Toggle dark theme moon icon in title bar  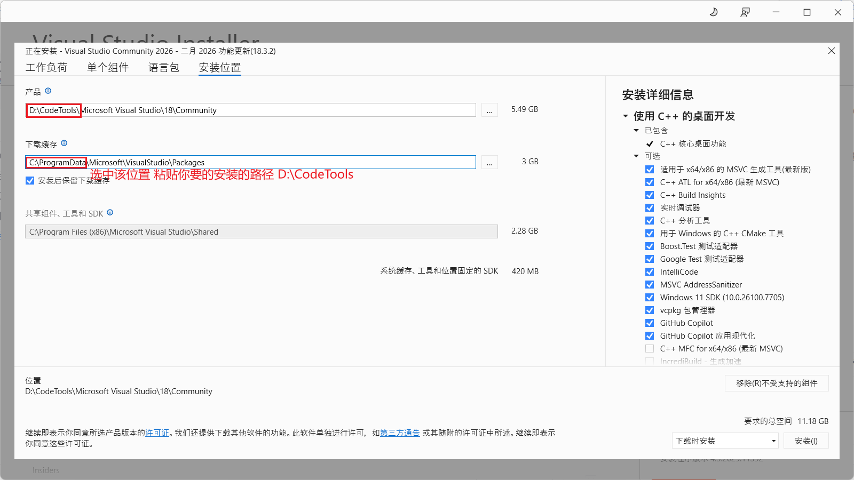[x=714, y=12]
